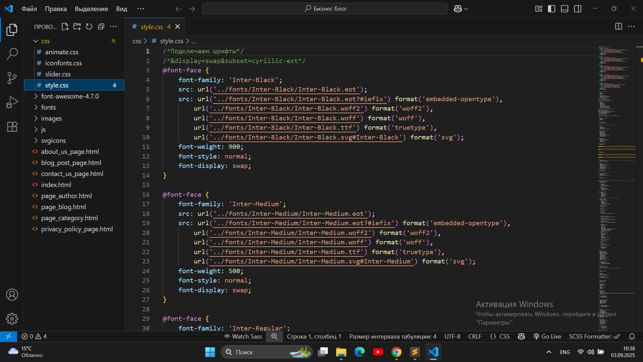Split the editor to the right
This screenshot has height=362, width=643.
(x=619, y=26)
